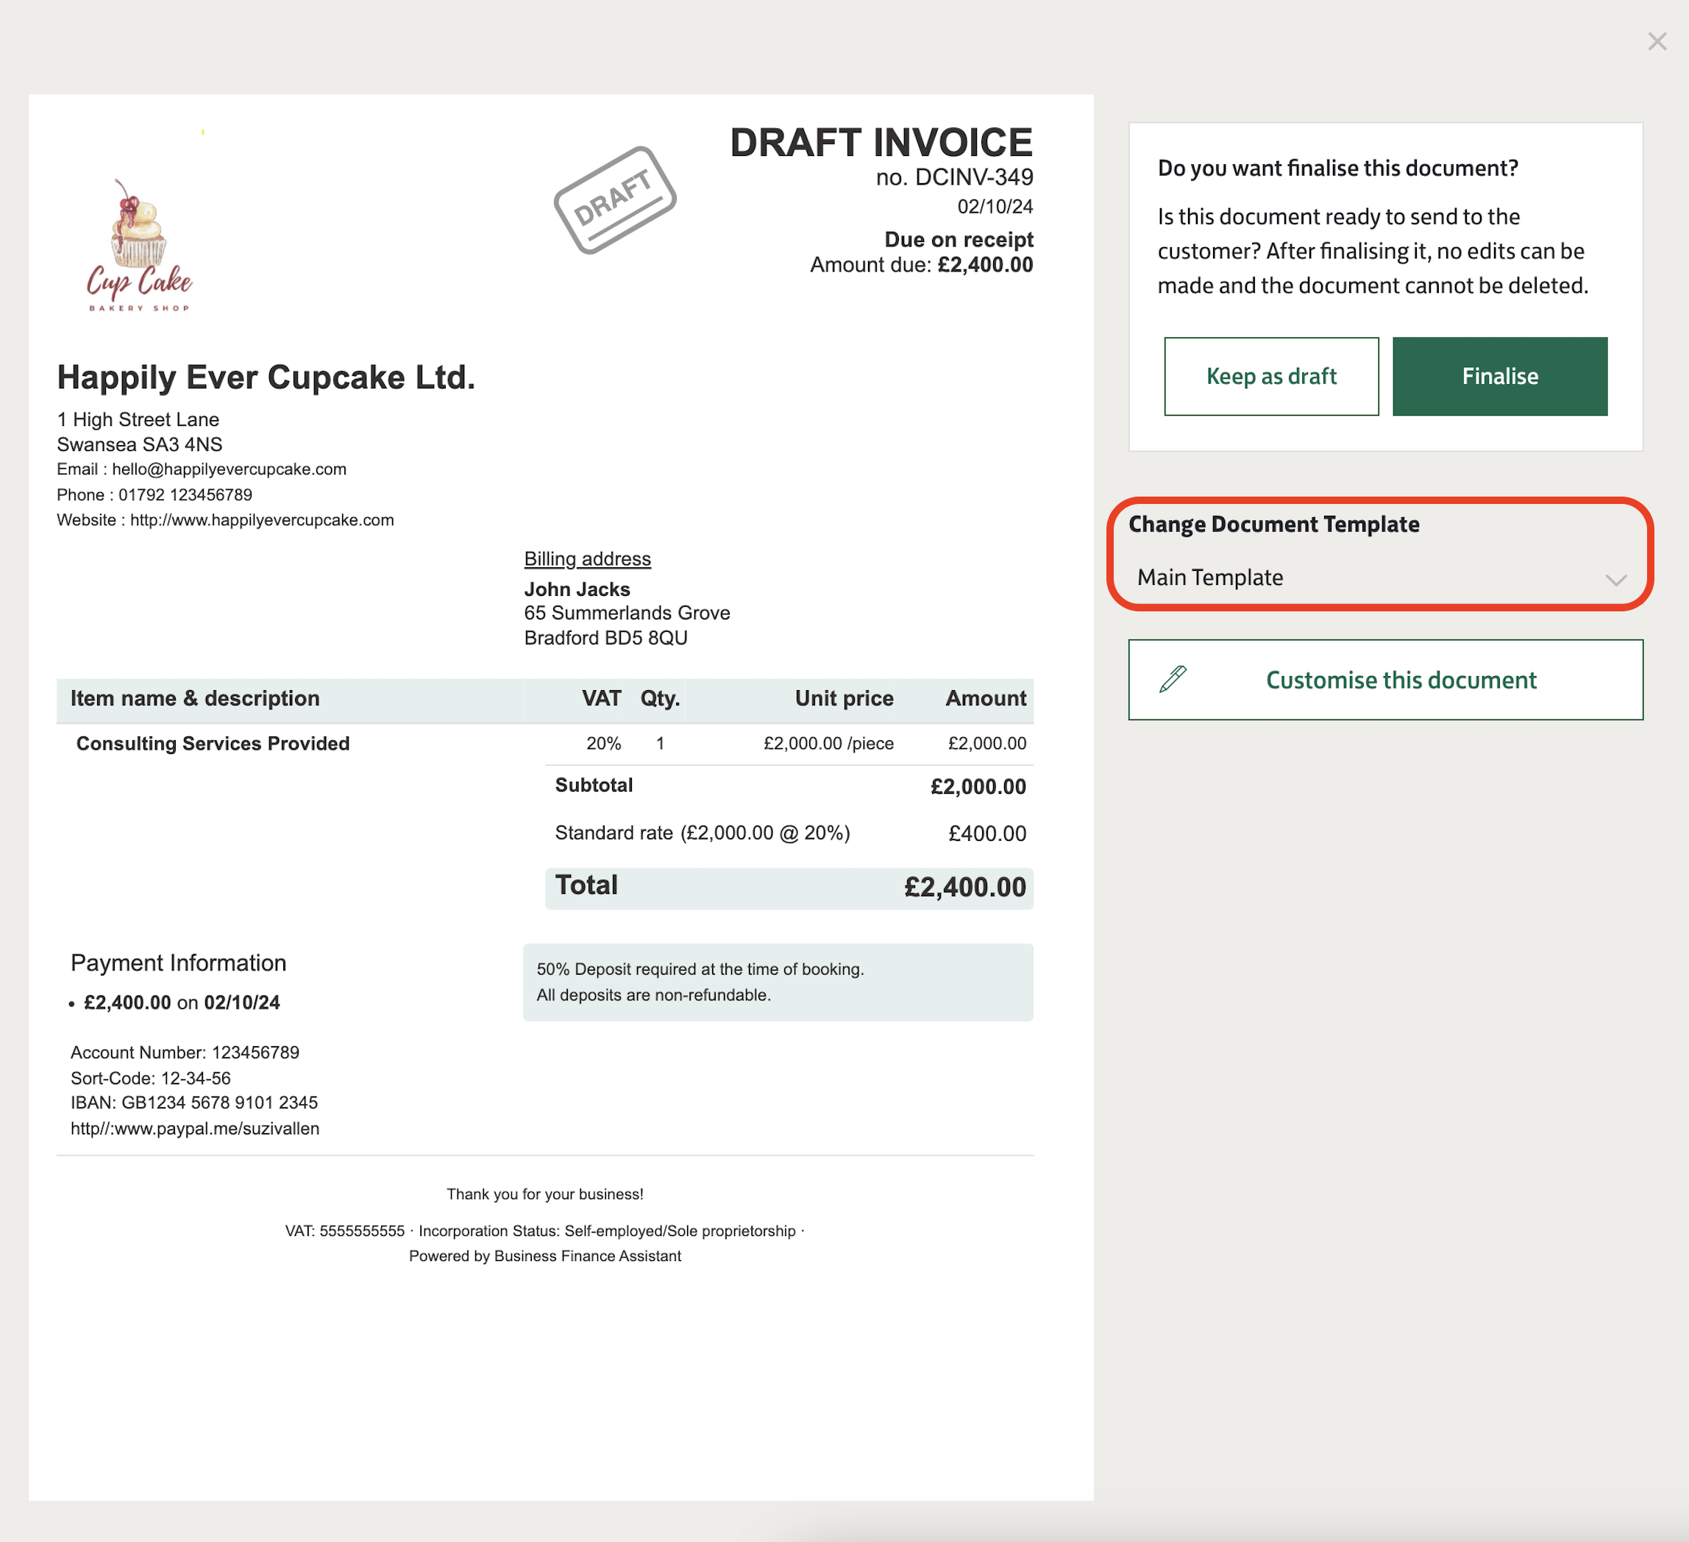Viewport: 1689px width, 1542px height.
Task: Choose Keep as draft
Action: tap(1271, 376)
